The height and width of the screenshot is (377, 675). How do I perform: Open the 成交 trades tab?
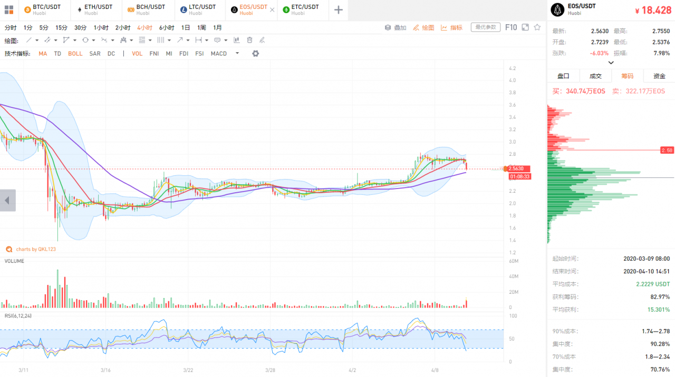pyautogui.click(x=595, y=76)
